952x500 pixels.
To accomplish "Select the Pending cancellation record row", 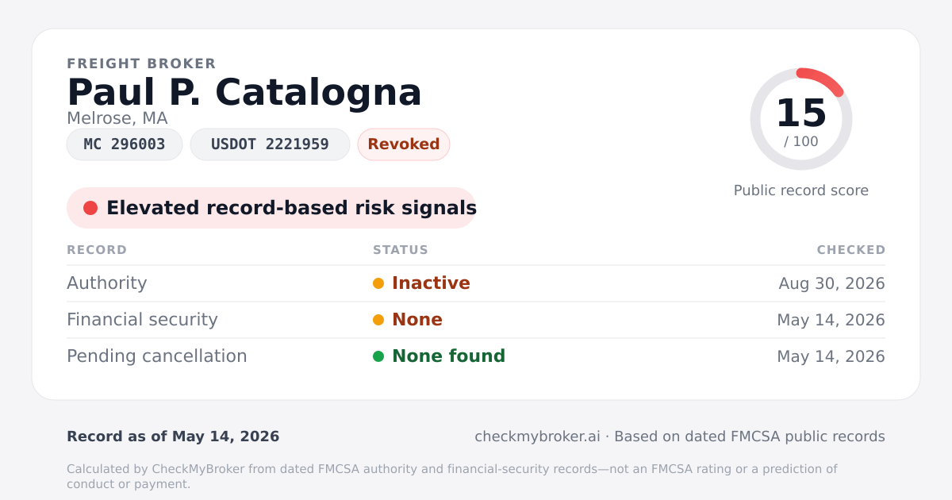I will tap(476, 356).
